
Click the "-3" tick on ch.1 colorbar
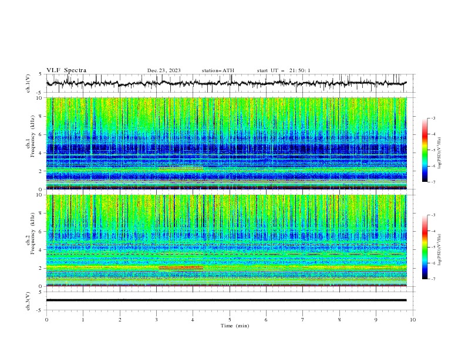(x=433, y=118)
